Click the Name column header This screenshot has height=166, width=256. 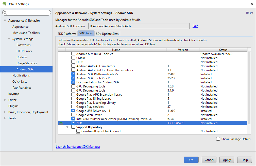pyautogui.click(x=116, y=50)
